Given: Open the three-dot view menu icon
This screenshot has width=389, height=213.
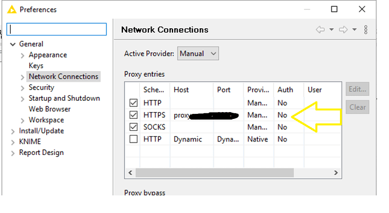Looking at the screenshot, I should coord(366,29).
